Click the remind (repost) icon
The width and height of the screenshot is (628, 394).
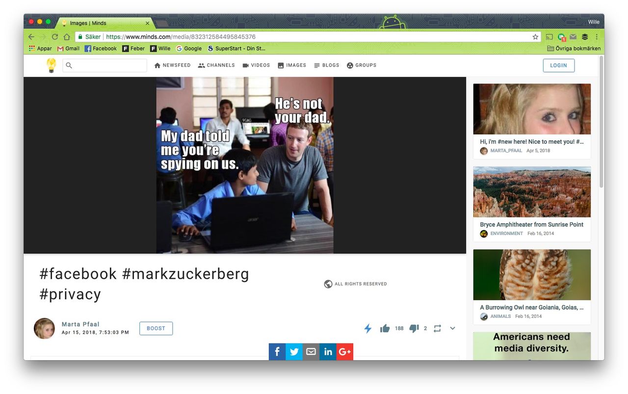coord(437,328)
